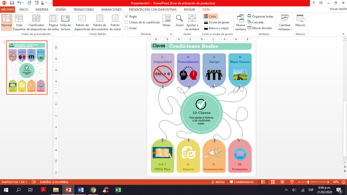Open the Mostrar group dialog launcher

point(171,34)
